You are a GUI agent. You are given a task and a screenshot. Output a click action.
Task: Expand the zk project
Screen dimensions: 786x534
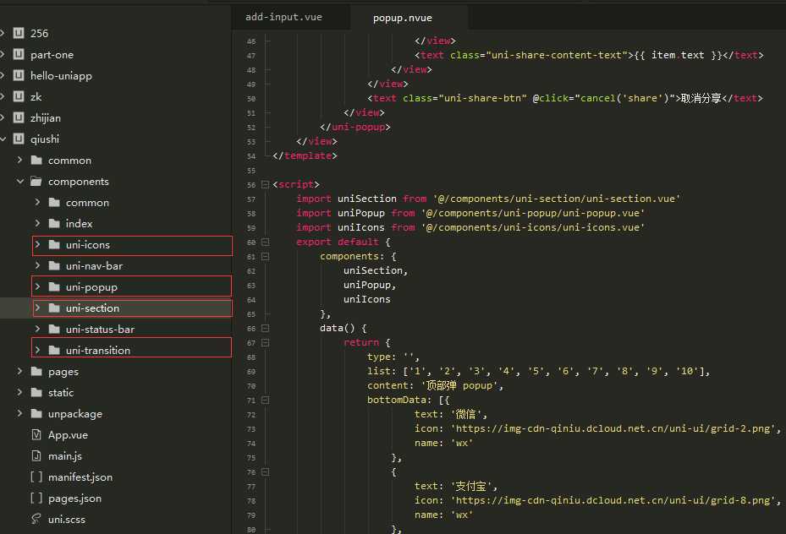(3, 96)
